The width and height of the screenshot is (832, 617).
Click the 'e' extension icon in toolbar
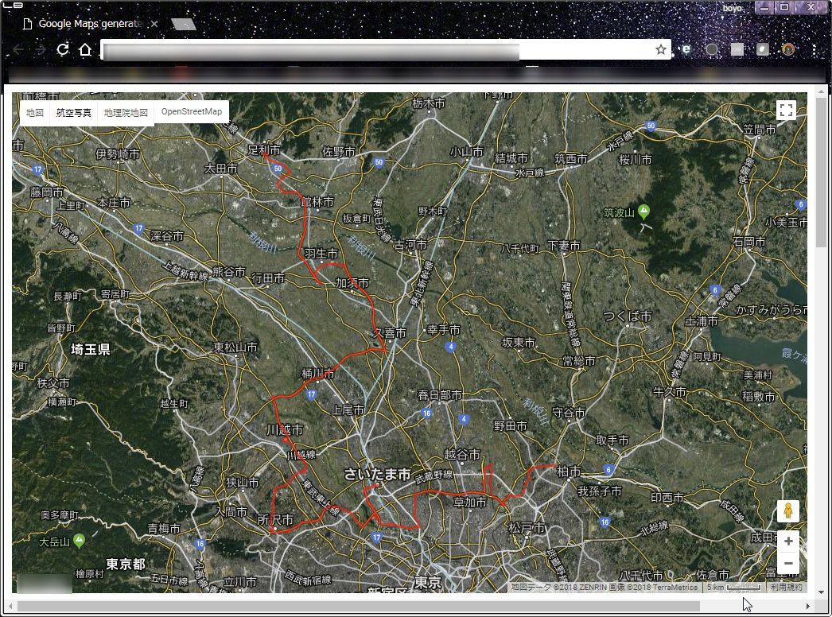[686, 49]
